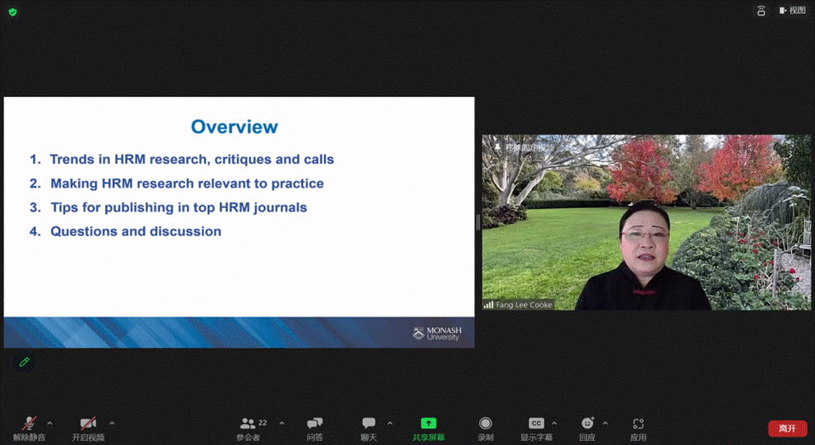
Task: Expand the audio options arrow next to microphone
Action: coord(49,424)
